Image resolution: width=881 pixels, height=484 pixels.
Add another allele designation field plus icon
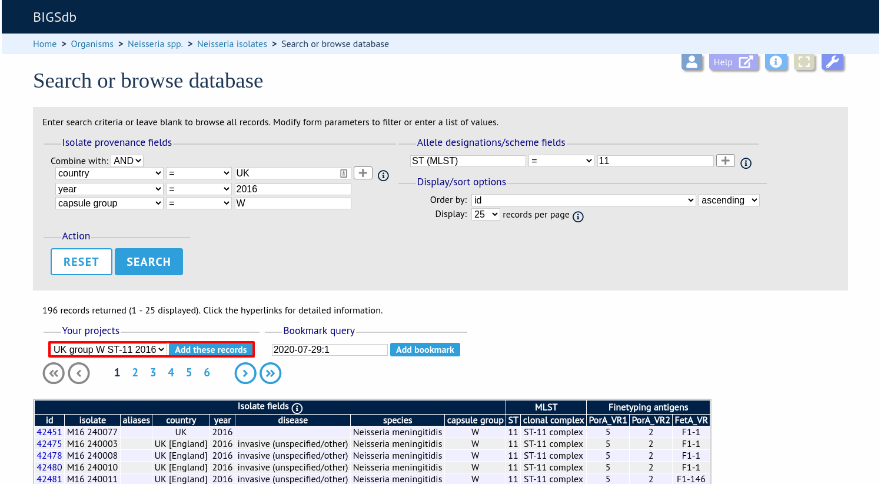726,161
